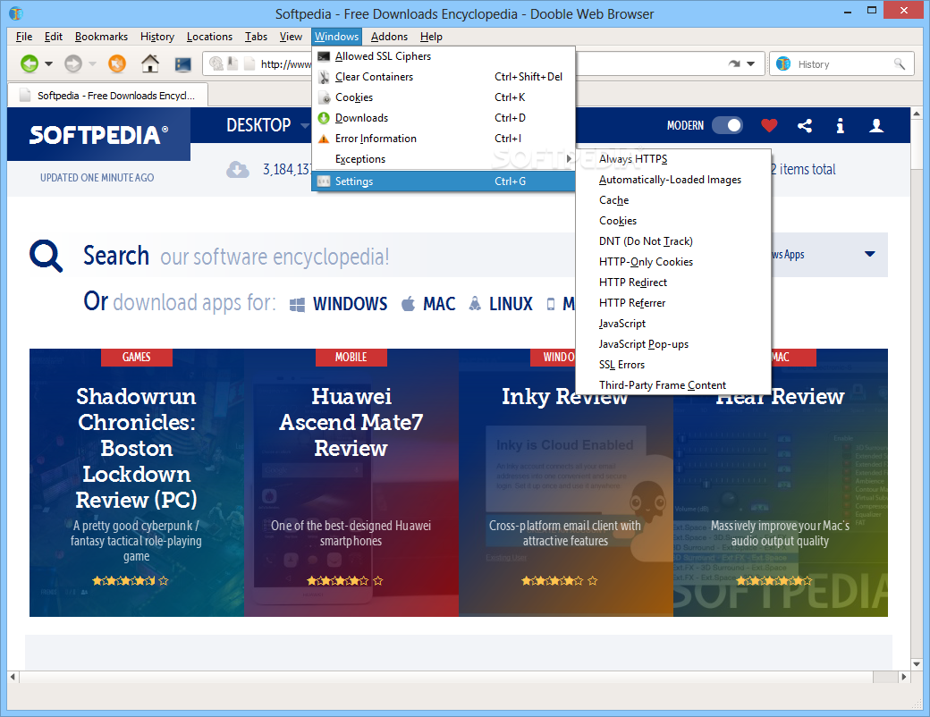Open the Locations menu

(x=209, y=37)
